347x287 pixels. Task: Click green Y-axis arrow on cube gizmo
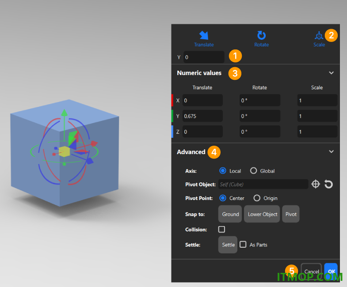64,113
